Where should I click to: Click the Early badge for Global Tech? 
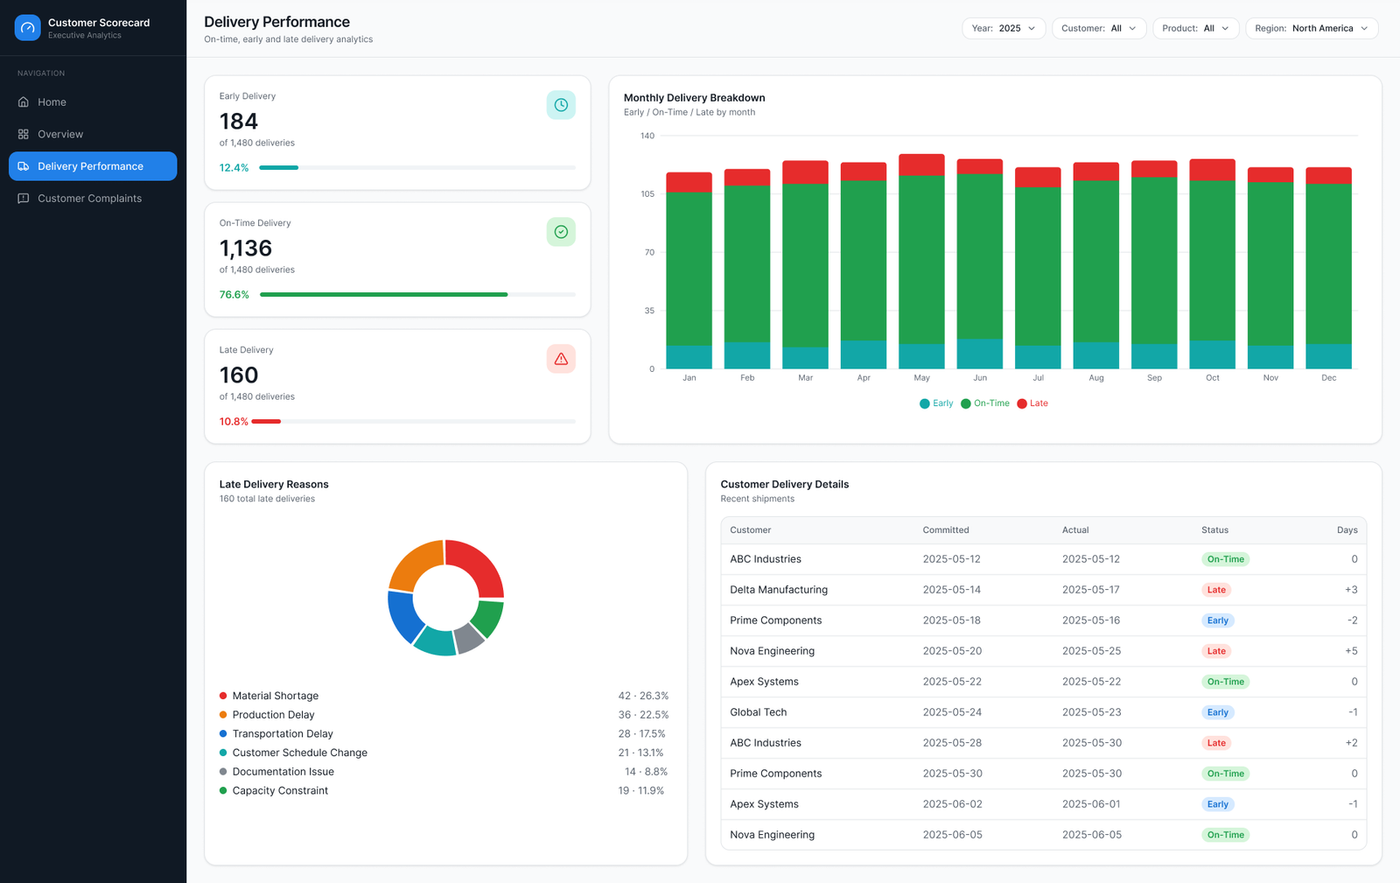coord(1218,712)
